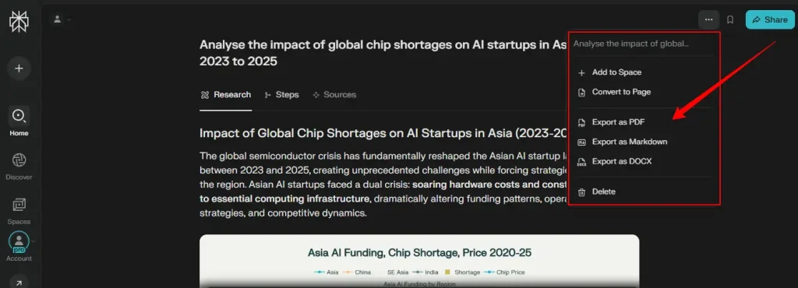The width and height of the screenshot is (798, 288).
Task: Switch to the Sources tab
Action: (334, 94)
